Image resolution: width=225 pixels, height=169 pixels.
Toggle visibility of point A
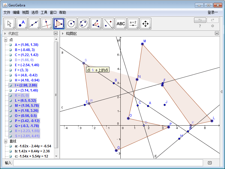click(10, 45)
